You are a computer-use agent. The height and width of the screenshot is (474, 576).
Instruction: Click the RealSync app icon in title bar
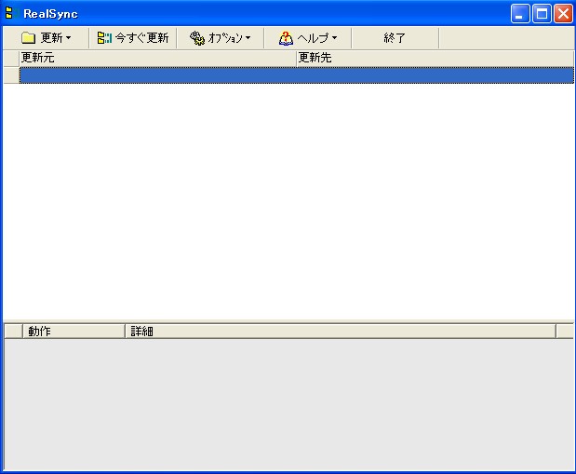point(10,13)
